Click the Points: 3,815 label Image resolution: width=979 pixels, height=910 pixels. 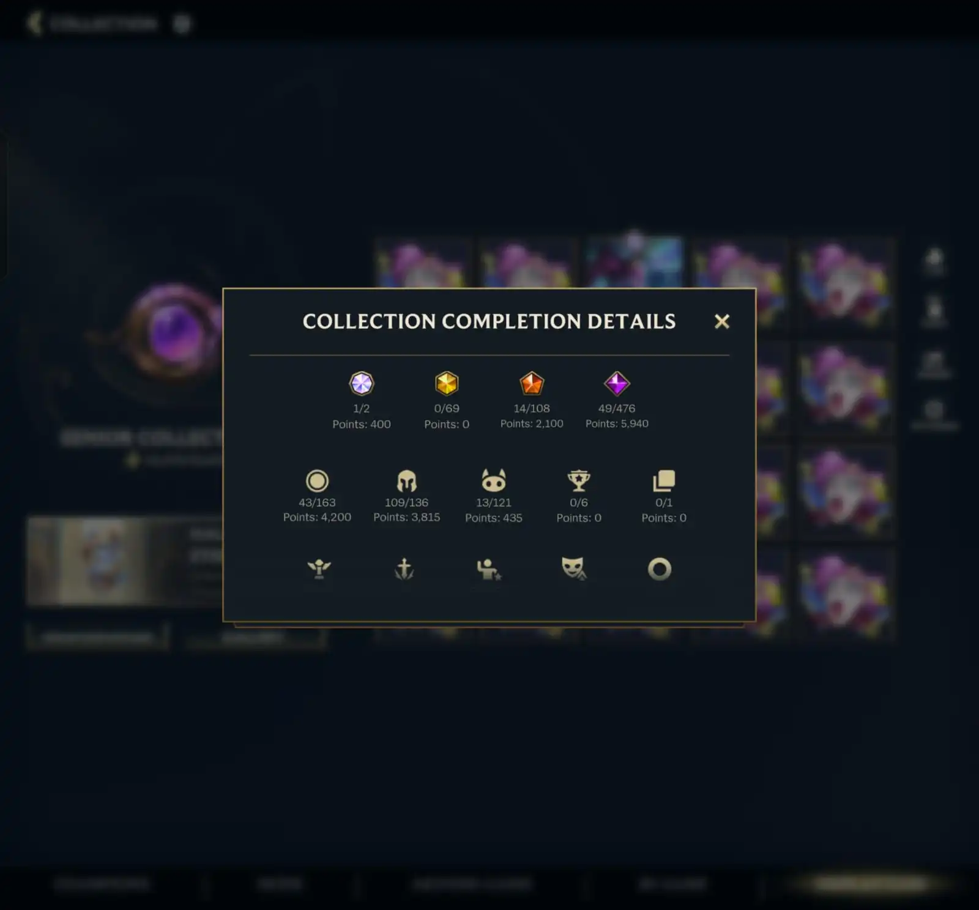(x=407, y=517)
